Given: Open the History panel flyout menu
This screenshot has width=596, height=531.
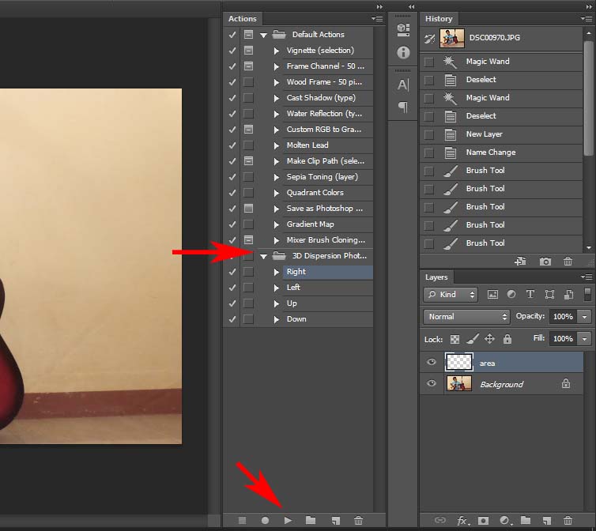Looking at the screenshot, I should point(587,18).
